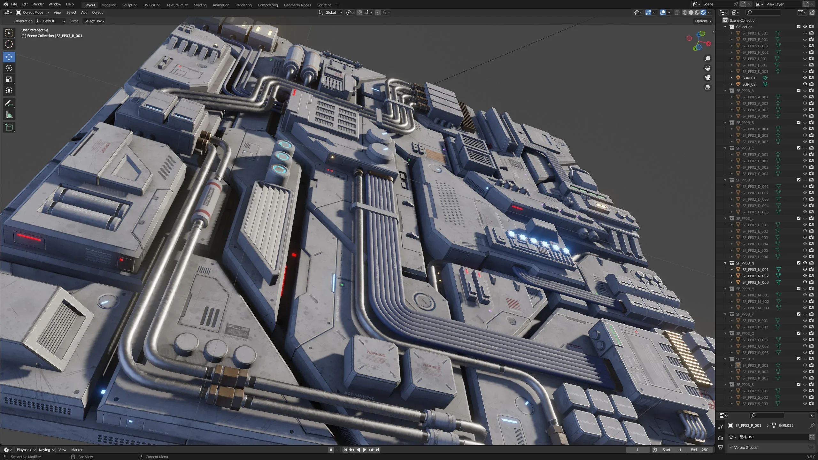Click the Options button in viewport header
Image resolution: width=818 pixels, height=460 pixels.
click(703, 21)
